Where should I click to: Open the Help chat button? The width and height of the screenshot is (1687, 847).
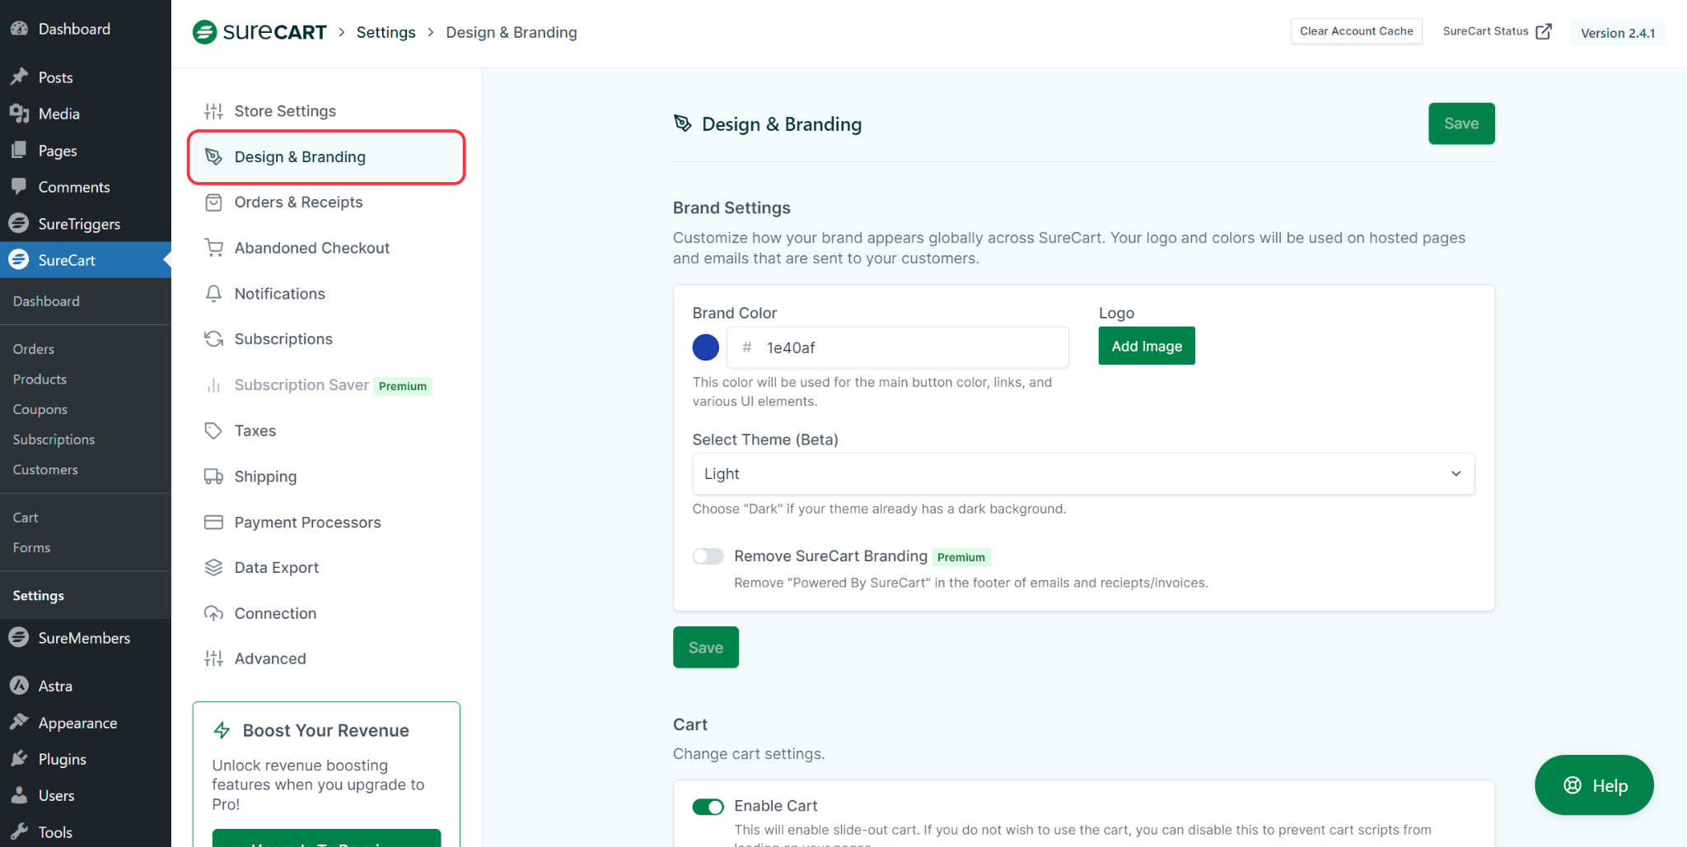[1594, 785]
